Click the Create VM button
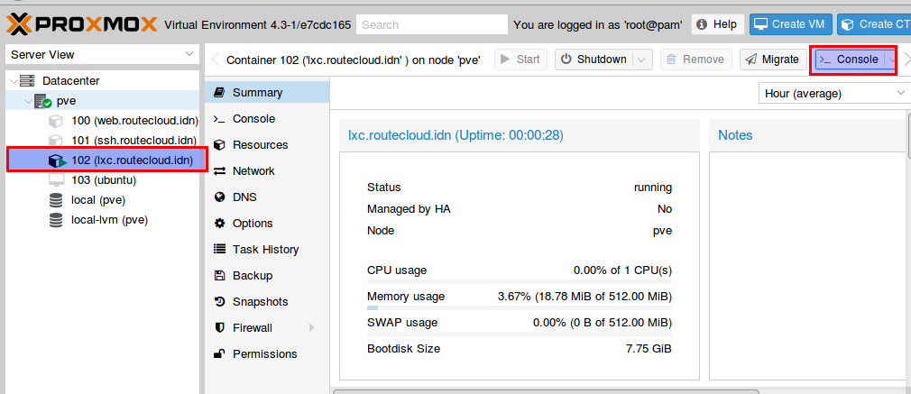 (791, 24)
